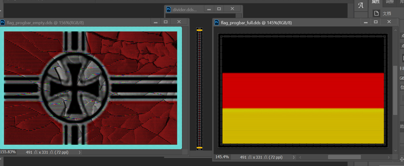Expand status bar arrow in flag_progbar_full window
This screenshot has height=166, width=404.
click(x=294, y=157)
